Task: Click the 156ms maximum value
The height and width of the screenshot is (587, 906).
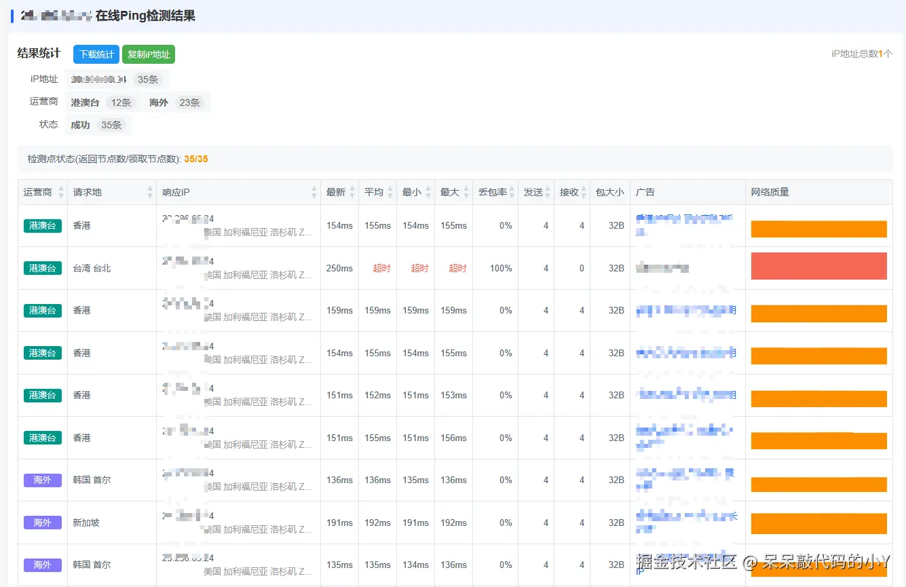Action: (453, 438)
